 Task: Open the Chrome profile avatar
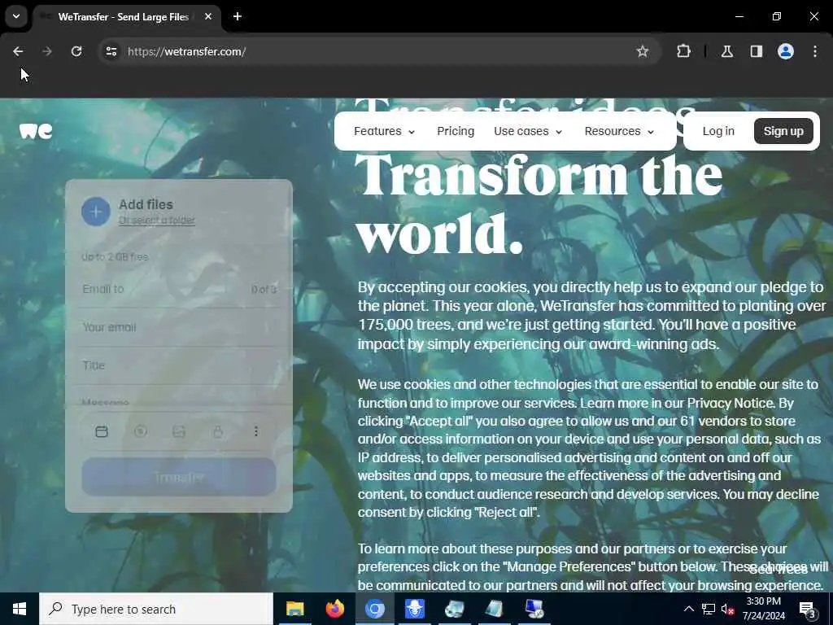coord(786,51)
